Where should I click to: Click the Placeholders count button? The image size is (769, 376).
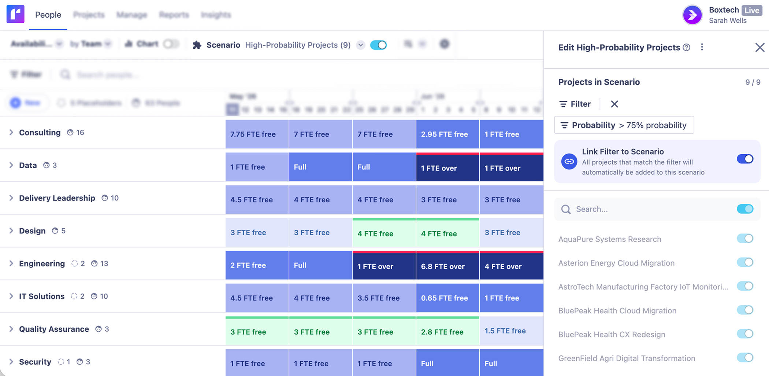tap(89, 103)
